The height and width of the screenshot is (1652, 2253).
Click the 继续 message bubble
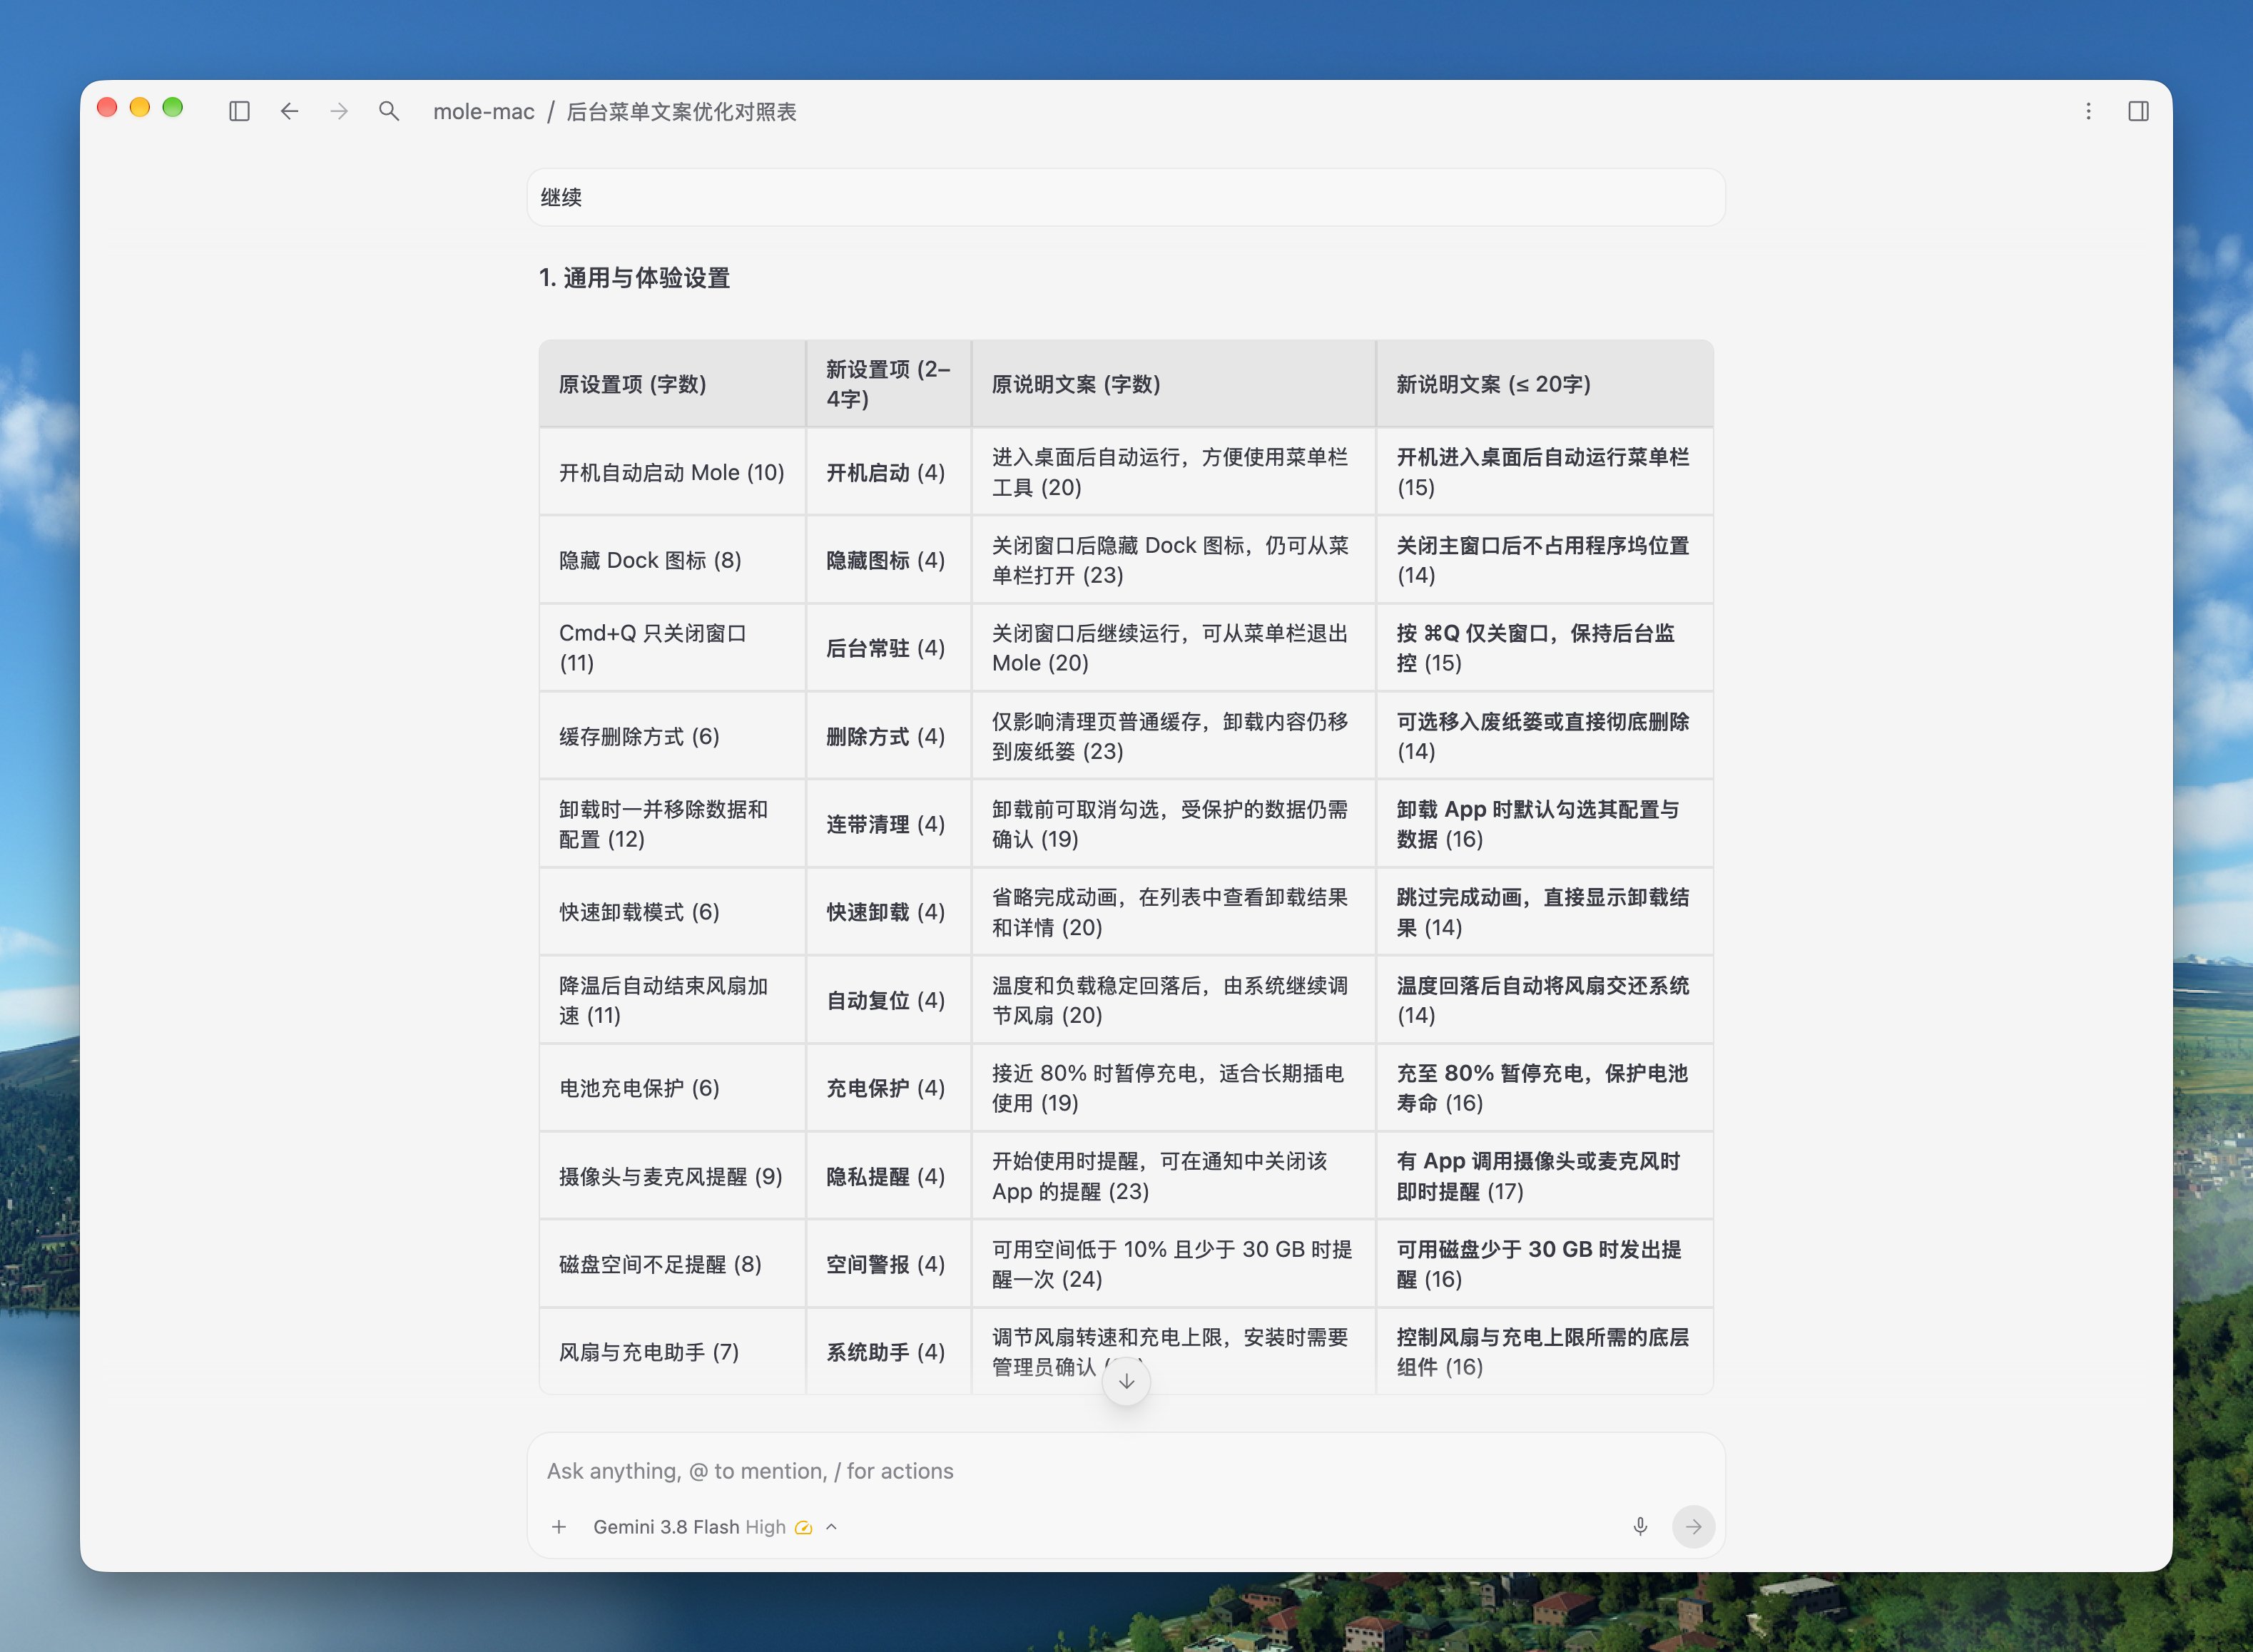pos(1125,197)
